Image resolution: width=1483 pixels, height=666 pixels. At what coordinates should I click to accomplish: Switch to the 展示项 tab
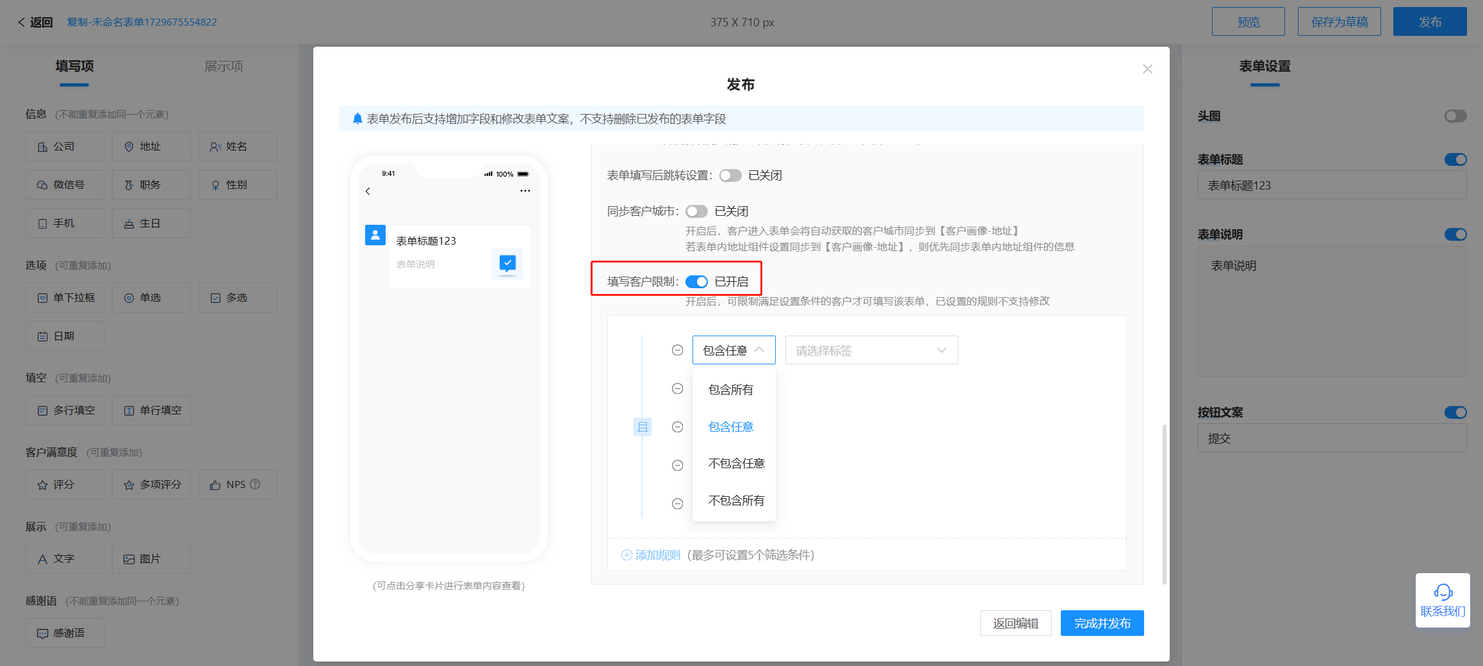[224, 66]
